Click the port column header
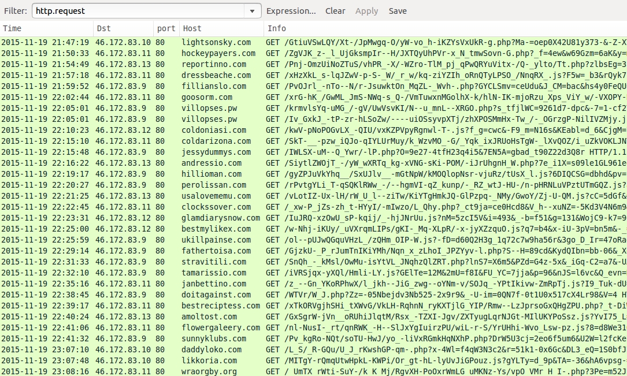Viewport: 627px width, 376px height. point(166,28)
